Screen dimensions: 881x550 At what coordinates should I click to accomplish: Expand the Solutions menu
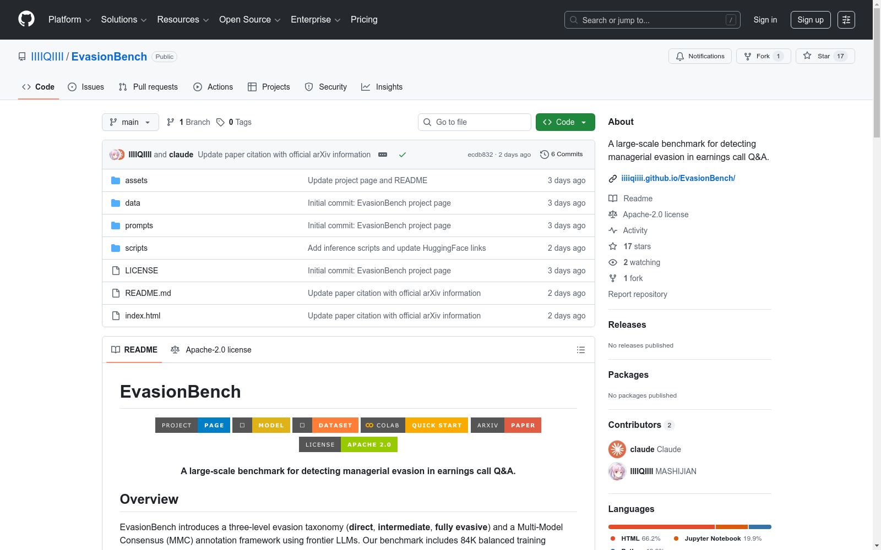pyautogui.click(x=124, y=20)
